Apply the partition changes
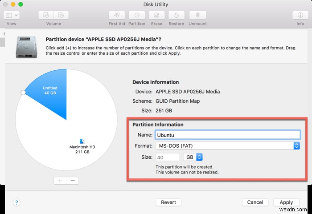Image resolution: width=312 pixels, height=214 pixels. point(286,202)
